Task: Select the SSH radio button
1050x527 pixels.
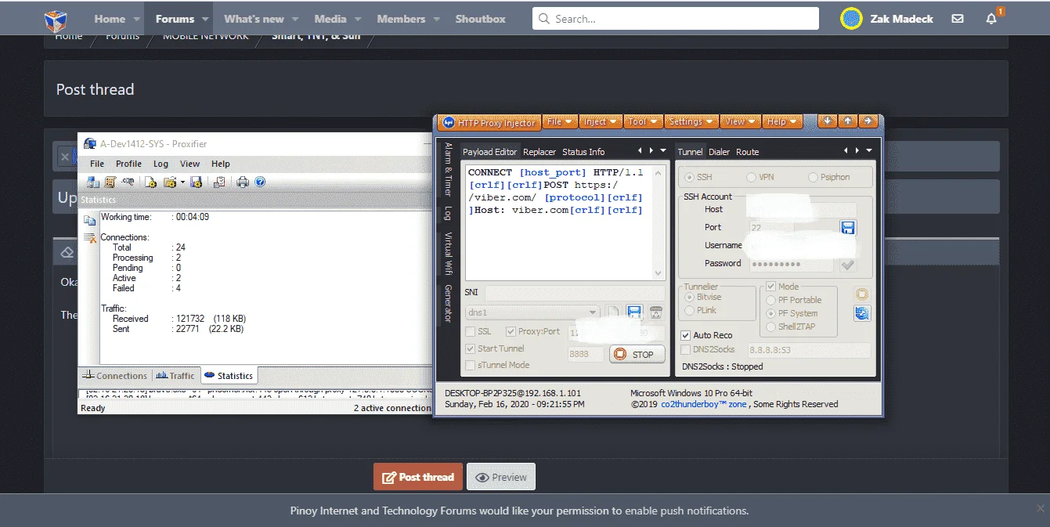Action: click(x=691, y=177)
